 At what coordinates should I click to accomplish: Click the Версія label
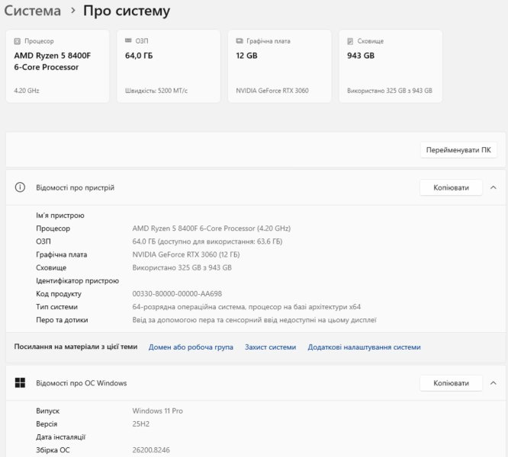tap(47, 423)
